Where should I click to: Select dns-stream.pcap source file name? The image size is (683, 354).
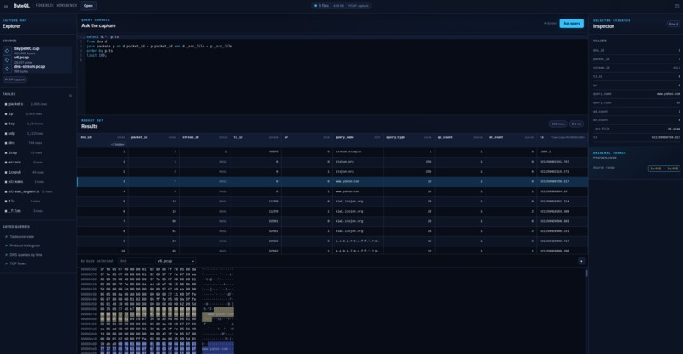(30, 67)
